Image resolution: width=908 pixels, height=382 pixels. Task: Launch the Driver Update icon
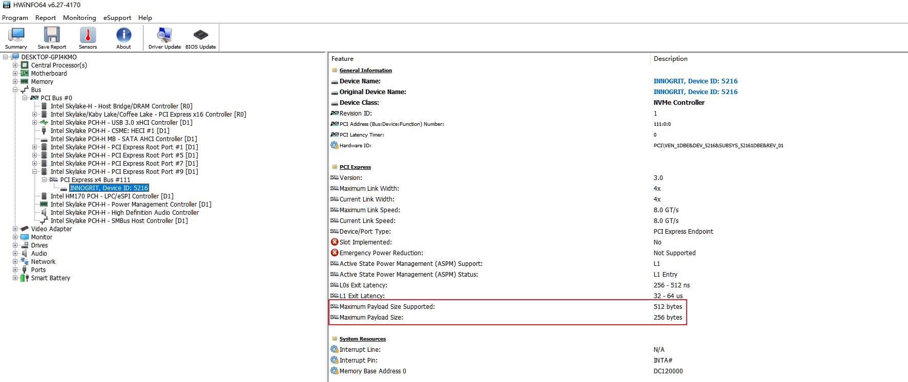pos(164,35)
